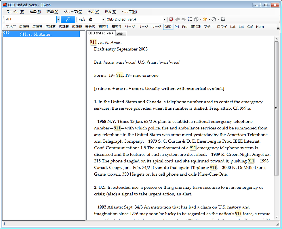Expand the arrow next to the globe icon

(201, 19)
